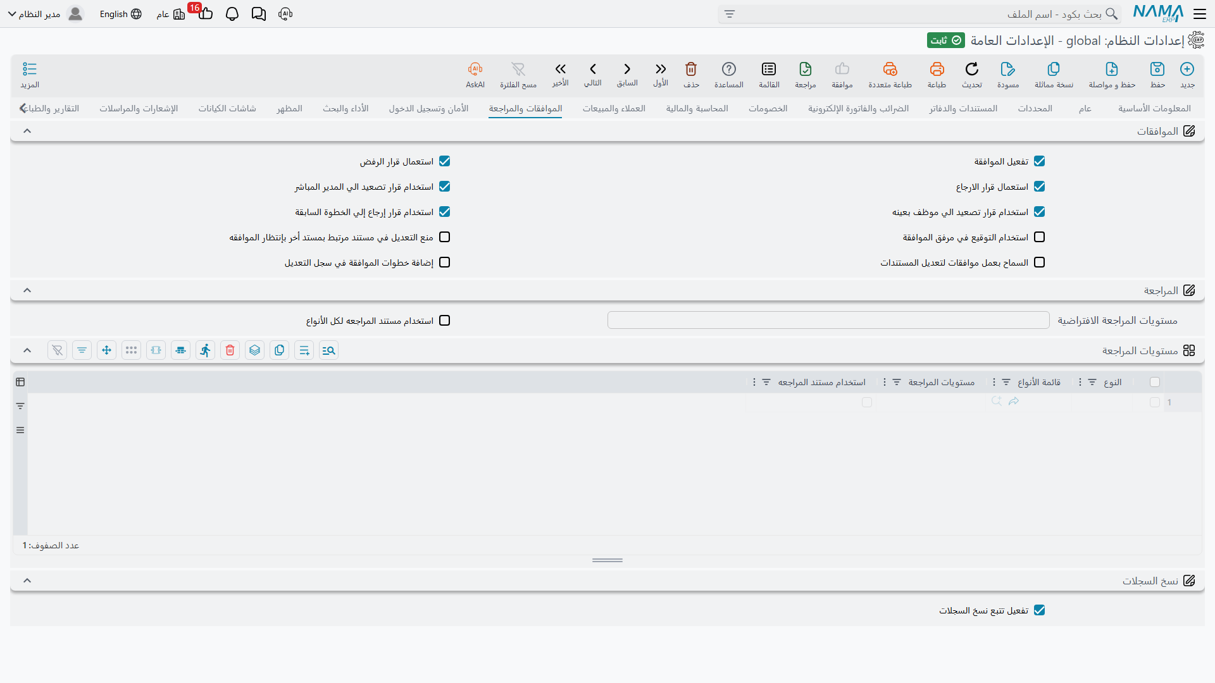Click the ثابت status badge

pos(946,40)
